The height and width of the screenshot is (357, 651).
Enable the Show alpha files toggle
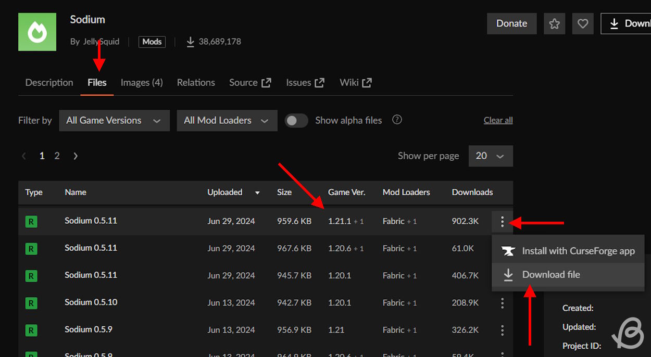(296, 120)
